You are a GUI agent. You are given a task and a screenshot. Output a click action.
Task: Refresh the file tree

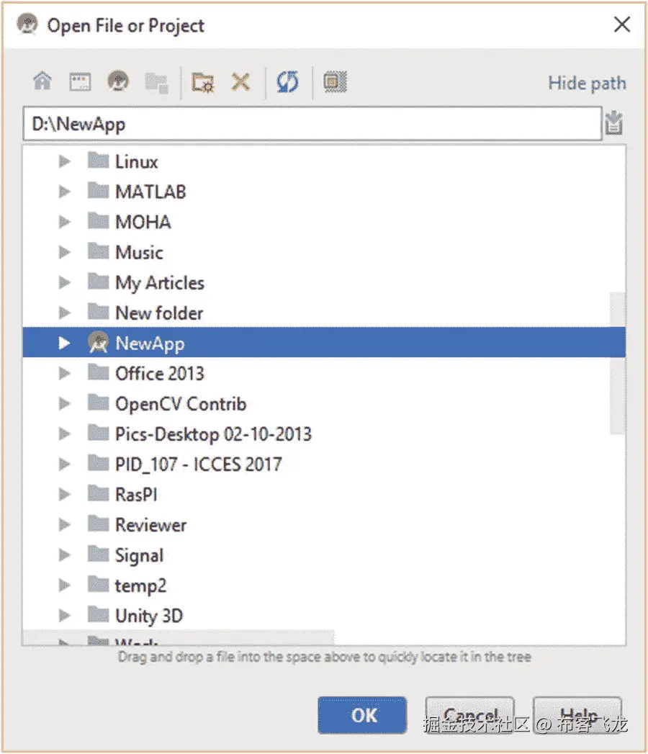[287, 81]
